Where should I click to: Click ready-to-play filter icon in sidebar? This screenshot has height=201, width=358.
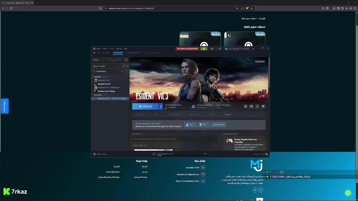[128, 66]
